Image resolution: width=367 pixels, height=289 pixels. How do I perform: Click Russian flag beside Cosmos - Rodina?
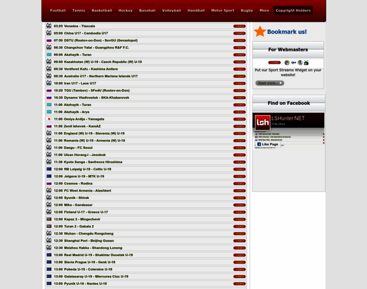point(49,184)
